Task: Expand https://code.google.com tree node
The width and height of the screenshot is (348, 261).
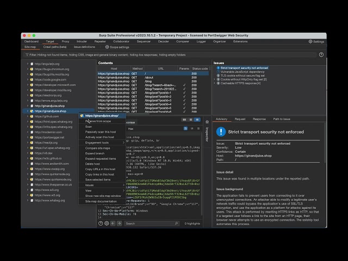Action: (28, 79)
